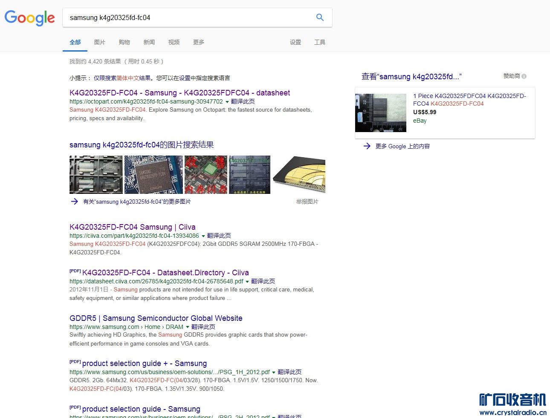
Task: Open the eBay product thumbnail of chip
Action: click(x=381, y=113)
